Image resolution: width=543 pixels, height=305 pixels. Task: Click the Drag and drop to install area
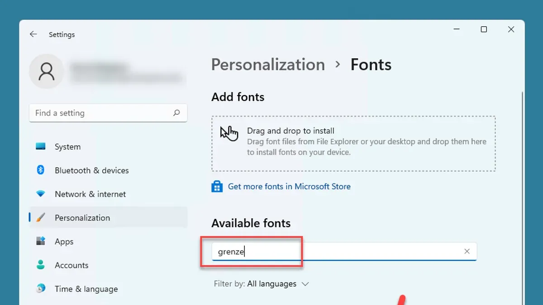tap(353, 144)
